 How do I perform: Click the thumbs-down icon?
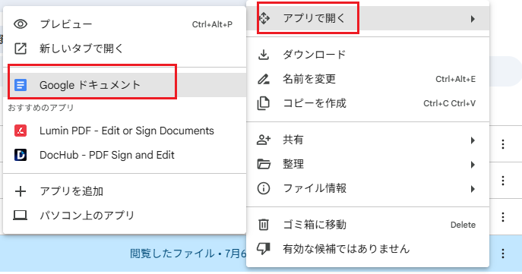tap(264, 249)
